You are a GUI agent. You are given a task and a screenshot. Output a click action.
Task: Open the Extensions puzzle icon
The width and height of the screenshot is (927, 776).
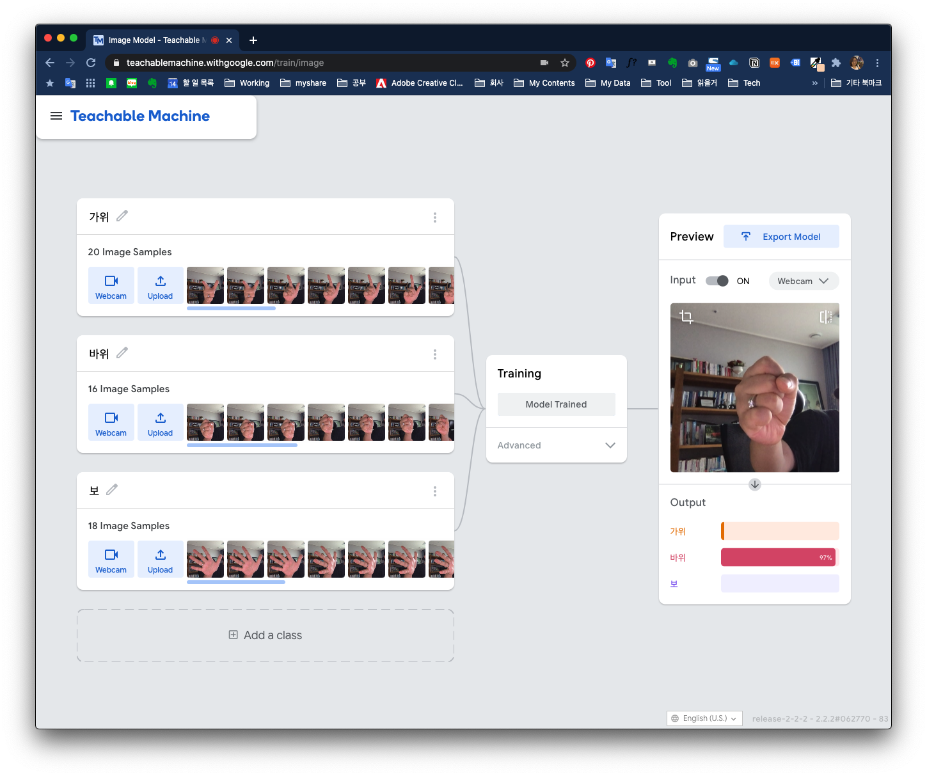836,63
